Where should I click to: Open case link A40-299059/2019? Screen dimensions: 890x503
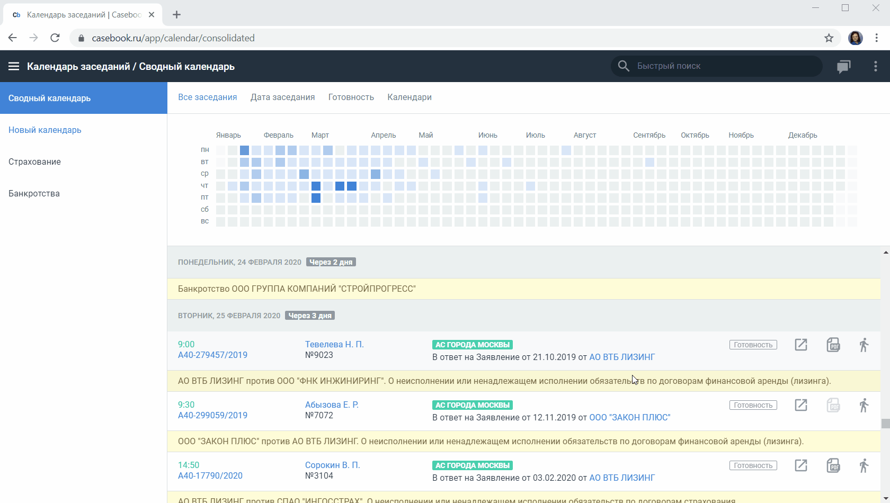tap(213, 416)
